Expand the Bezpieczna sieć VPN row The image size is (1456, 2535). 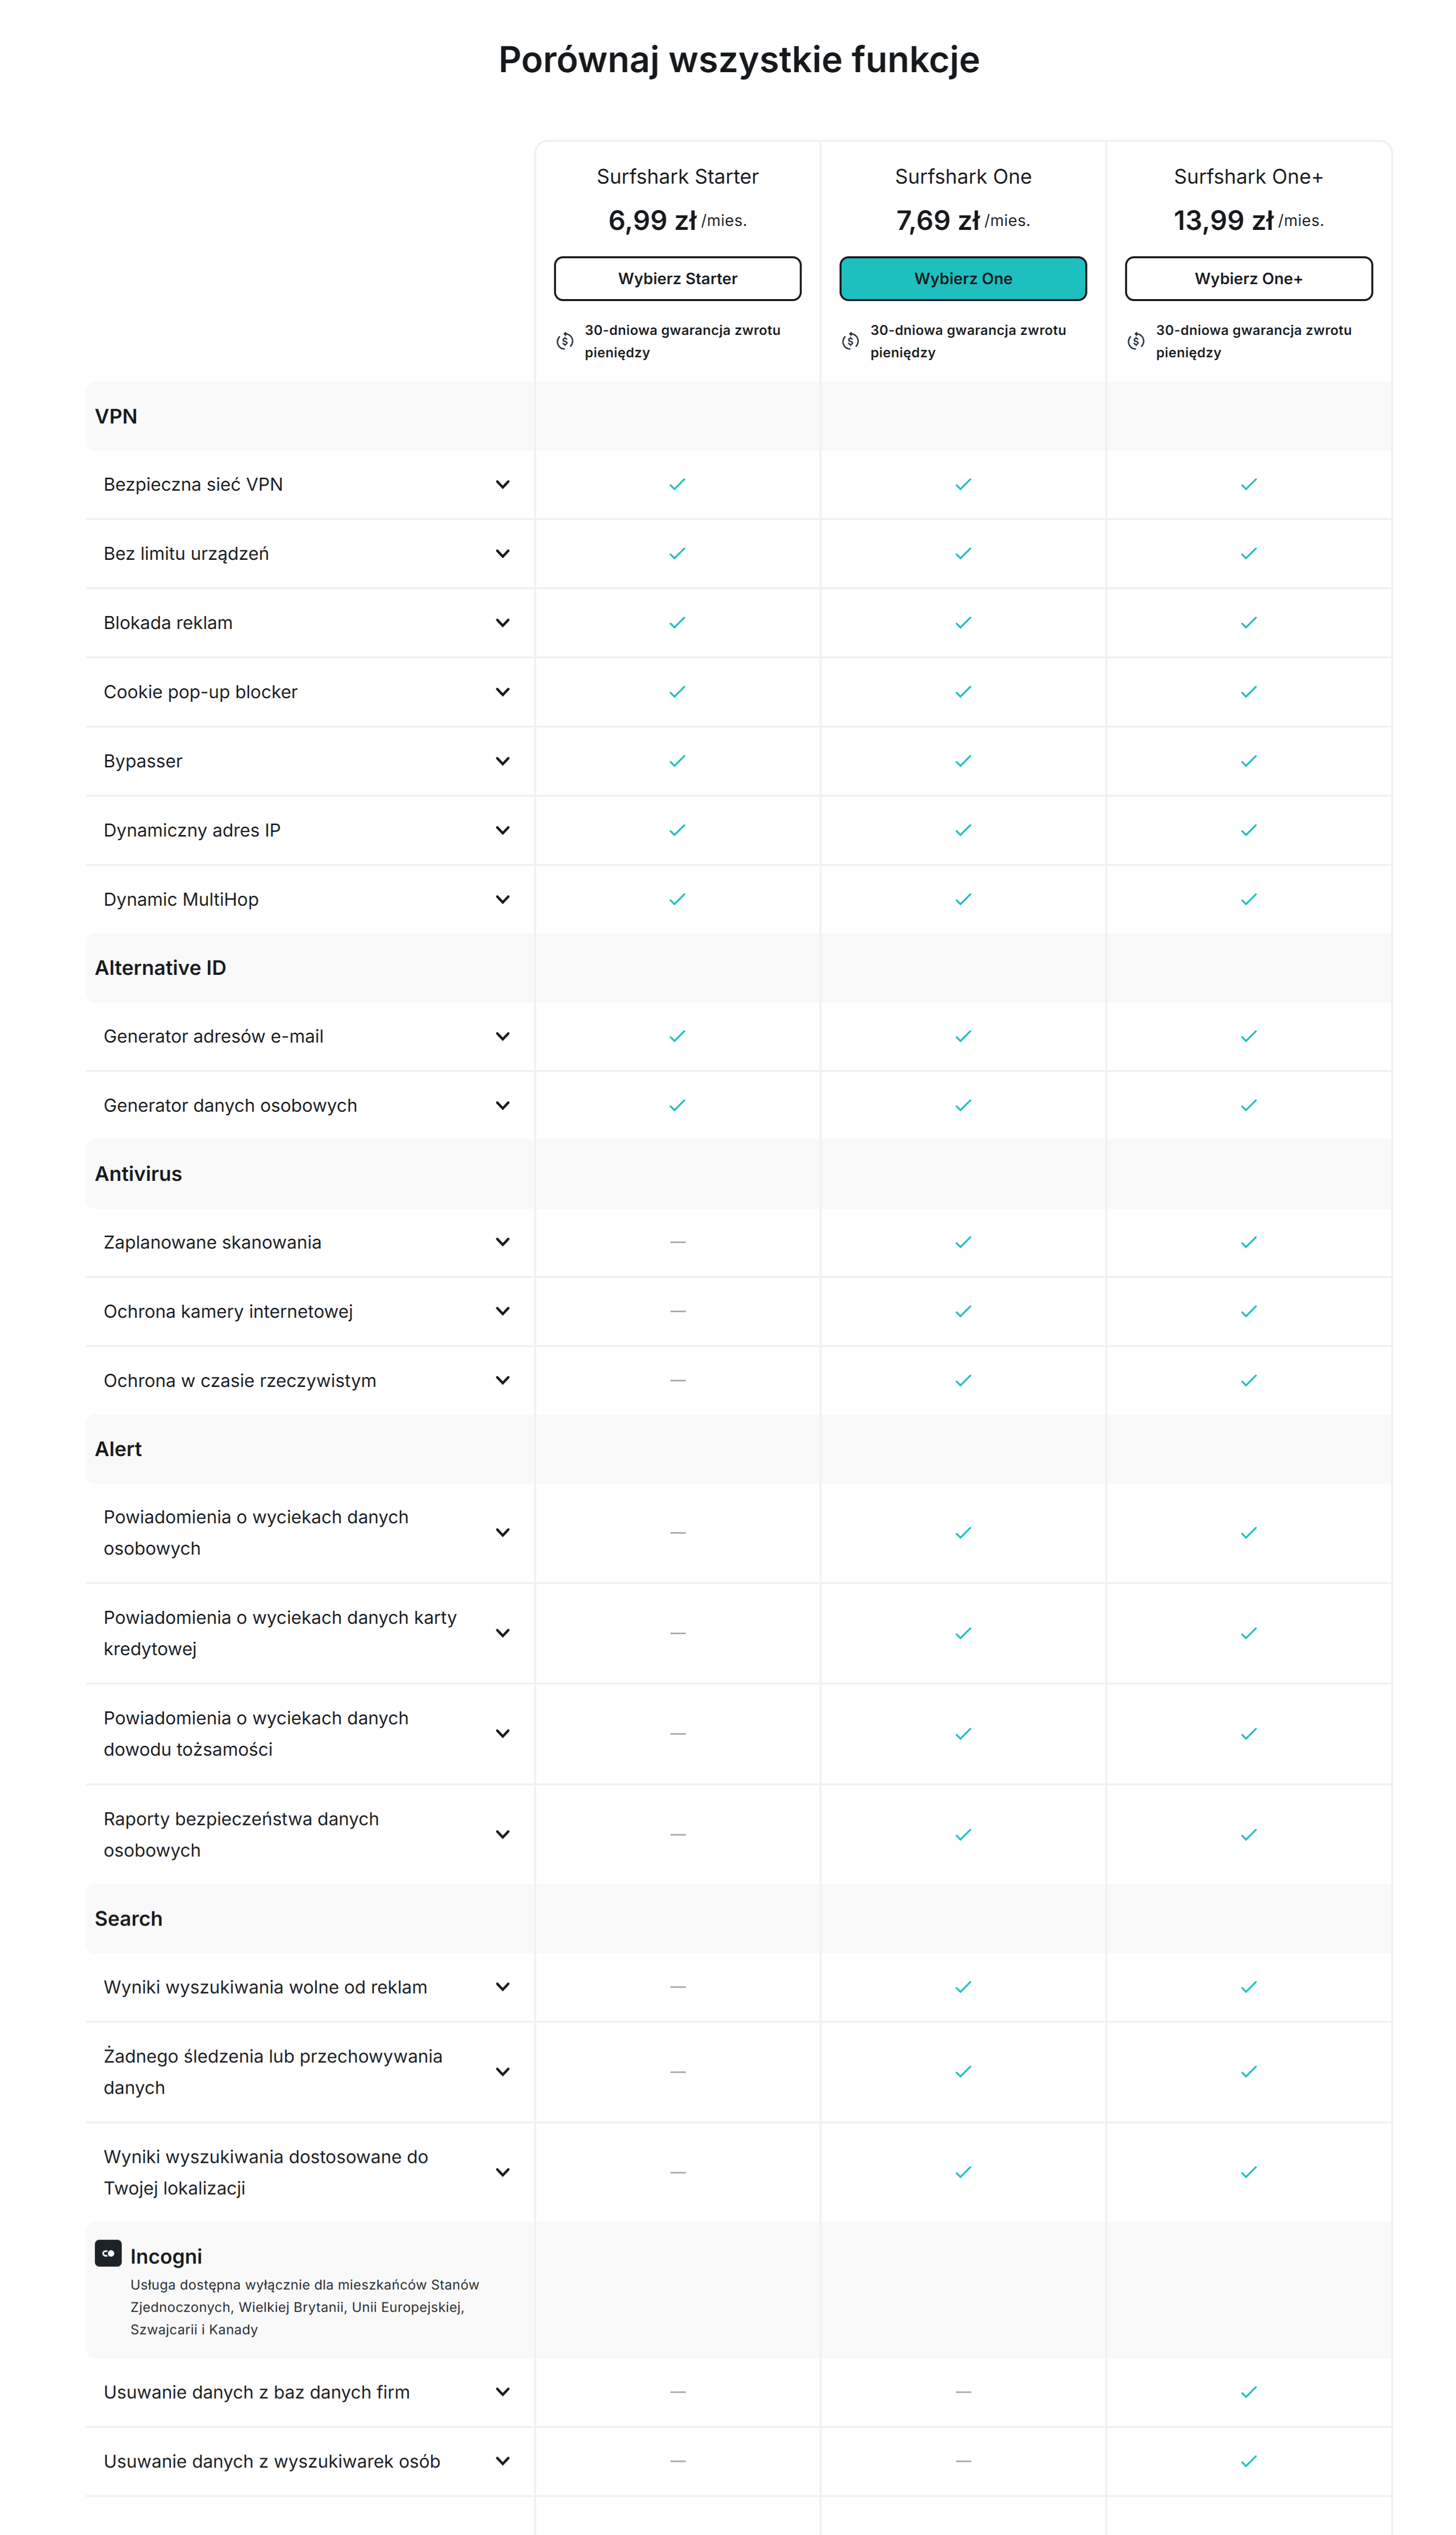pyautogui.click(x=502, y=484)
